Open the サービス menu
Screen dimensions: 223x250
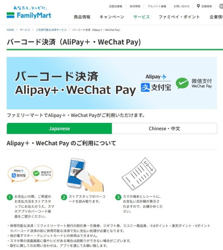pos(142,17)
